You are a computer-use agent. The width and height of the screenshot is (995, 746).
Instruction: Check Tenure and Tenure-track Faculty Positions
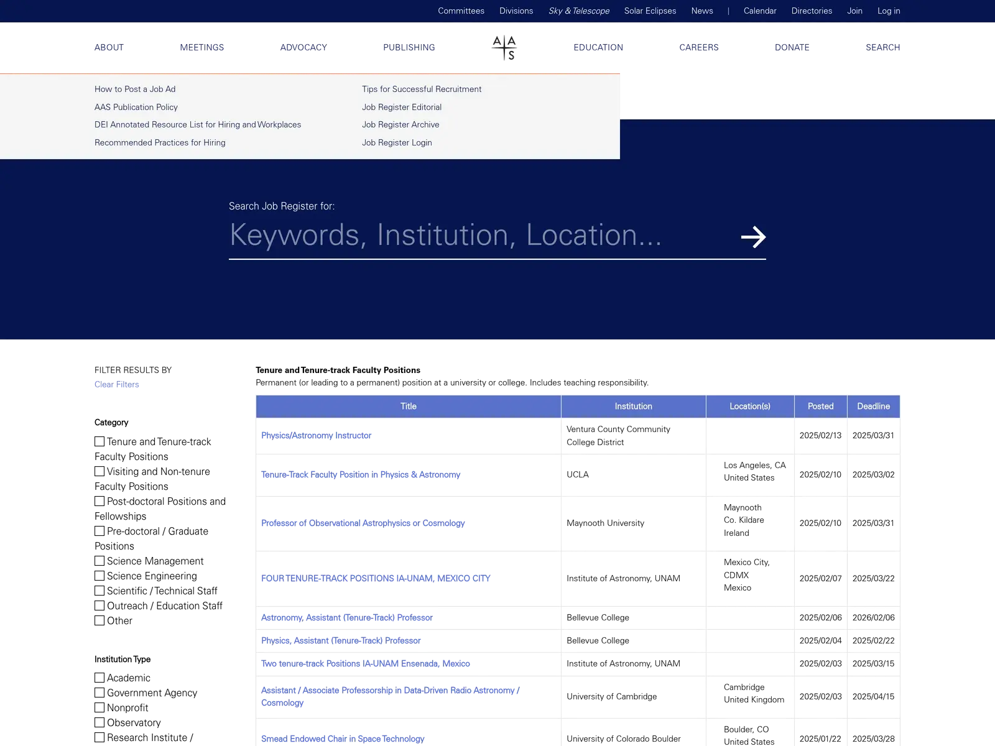tap(99, 441)
